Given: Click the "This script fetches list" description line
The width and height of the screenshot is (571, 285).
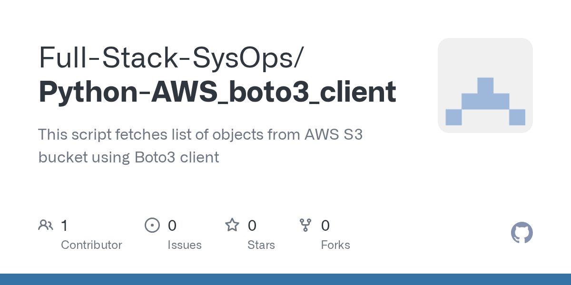Looking at the screenshot, I should click(200, 134).
